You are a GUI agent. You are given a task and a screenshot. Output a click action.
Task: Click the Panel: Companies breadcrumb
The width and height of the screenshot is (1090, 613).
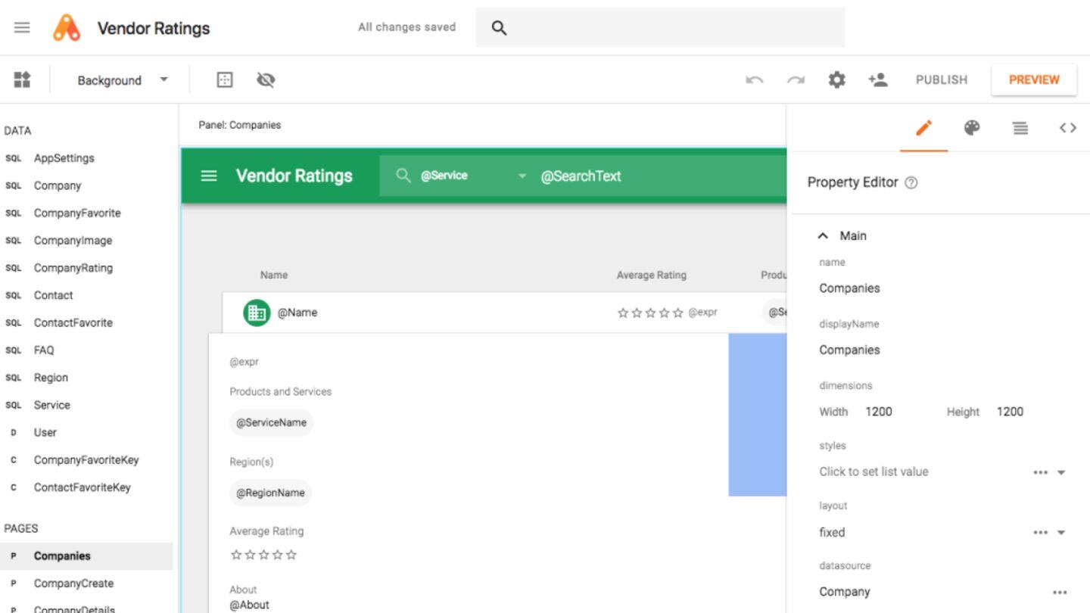tap(239, 125)
